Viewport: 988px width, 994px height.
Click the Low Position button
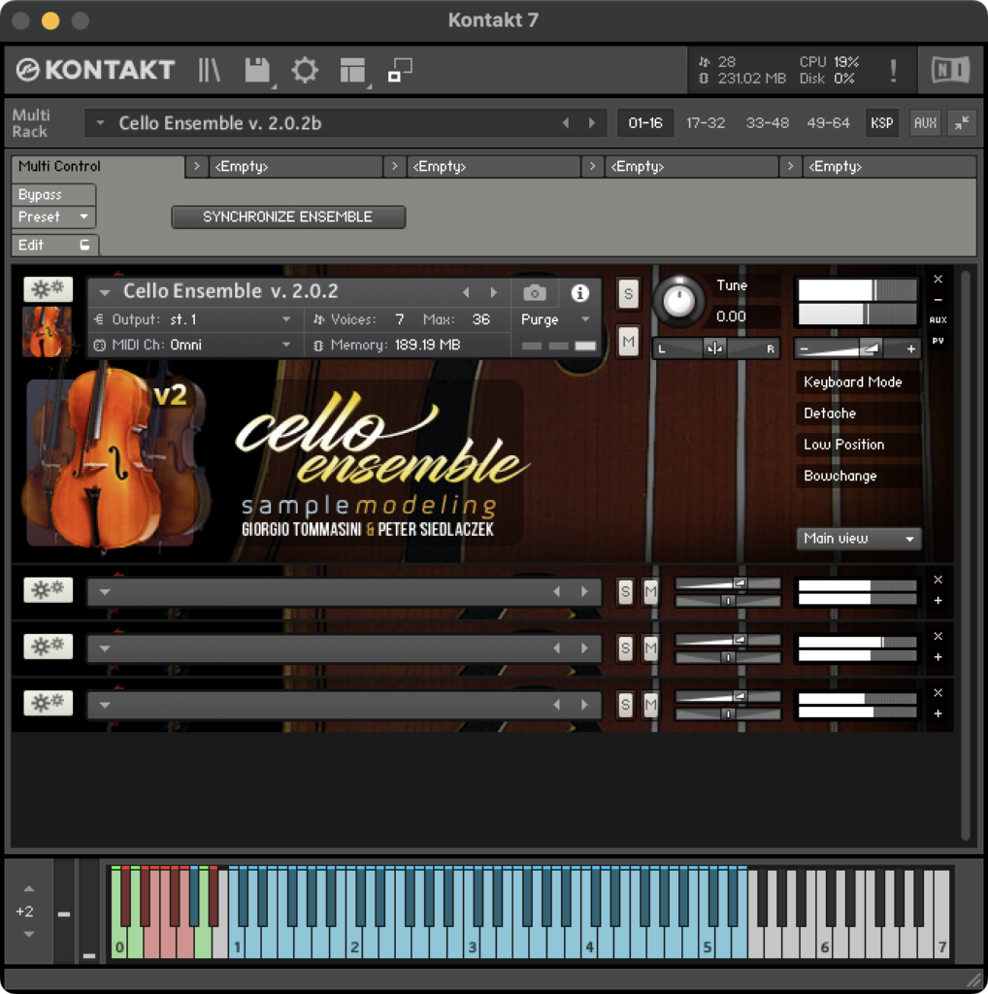tap(858, 445)
